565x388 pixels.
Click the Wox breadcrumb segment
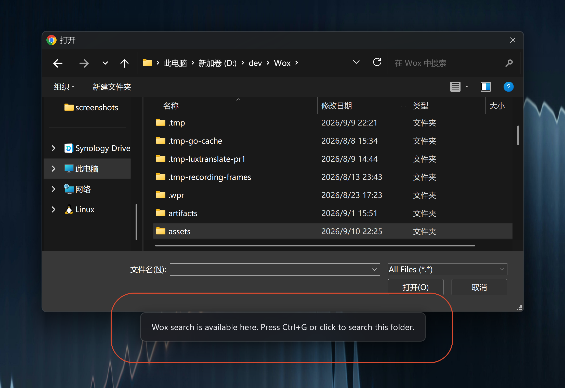click(282, 63)
